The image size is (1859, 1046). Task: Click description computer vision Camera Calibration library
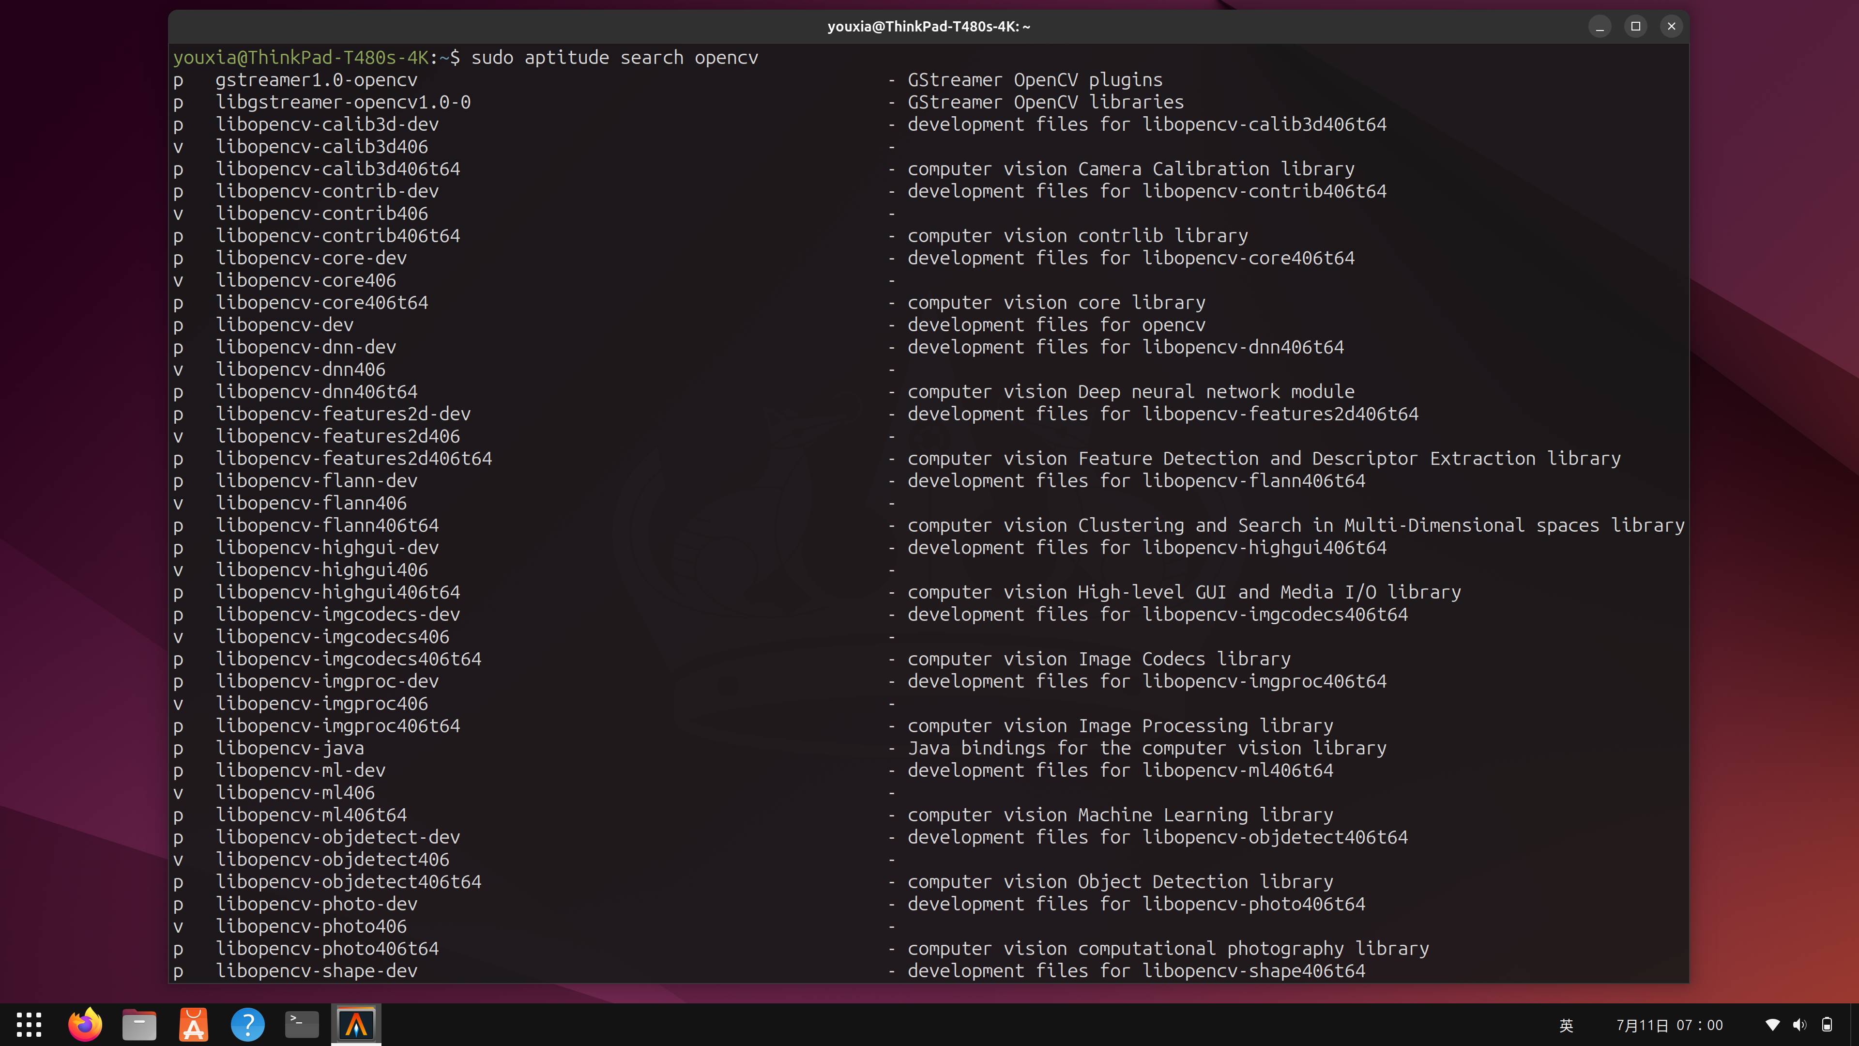point(1131,169)
